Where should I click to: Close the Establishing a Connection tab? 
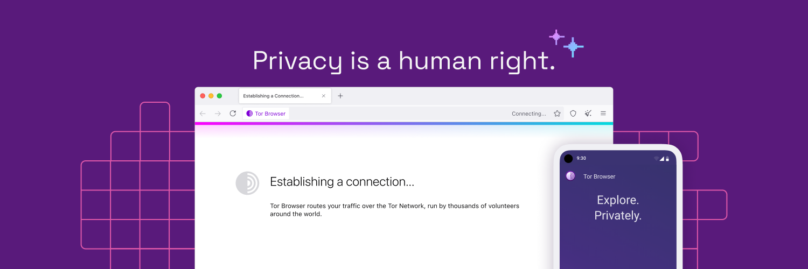(x=324, y=96)
